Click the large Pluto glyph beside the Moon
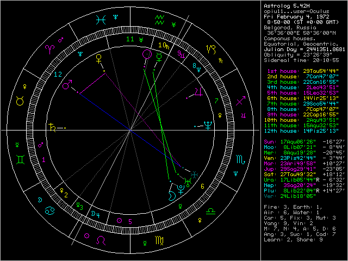348x261 pixels. click(181, 190)
